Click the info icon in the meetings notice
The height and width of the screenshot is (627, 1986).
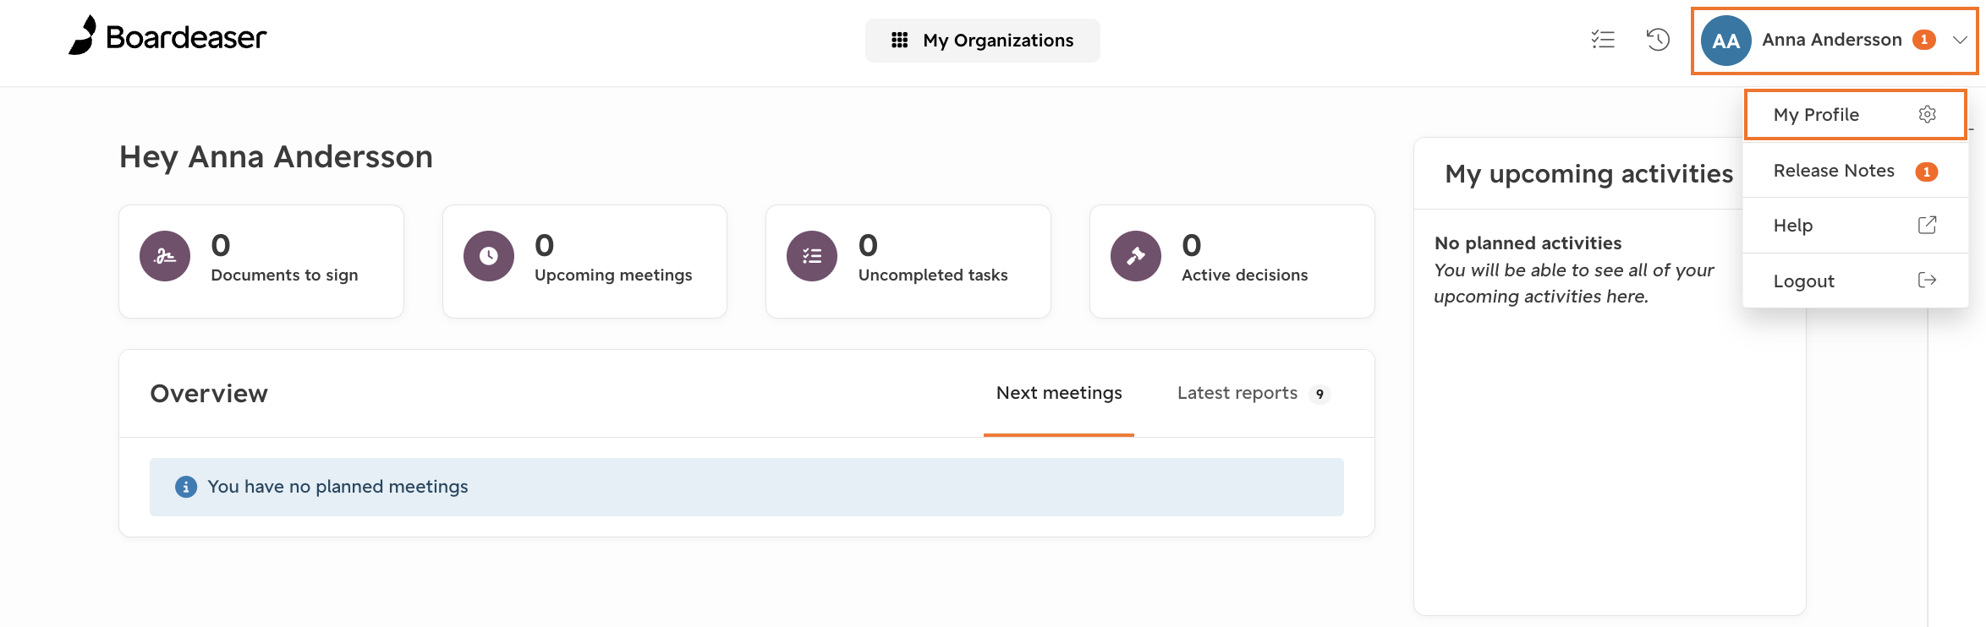click(x=186, y=487)
